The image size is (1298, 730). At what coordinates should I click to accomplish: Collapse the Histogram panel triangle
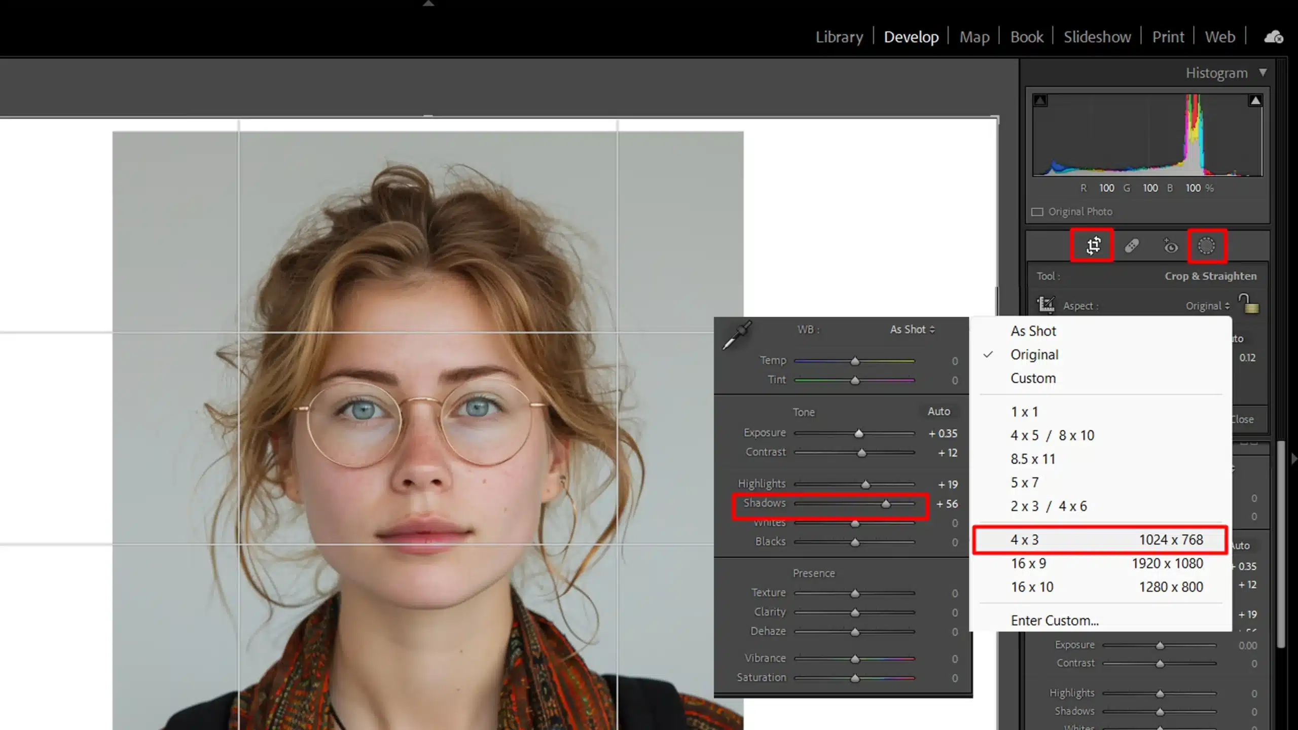[1263, 73]
